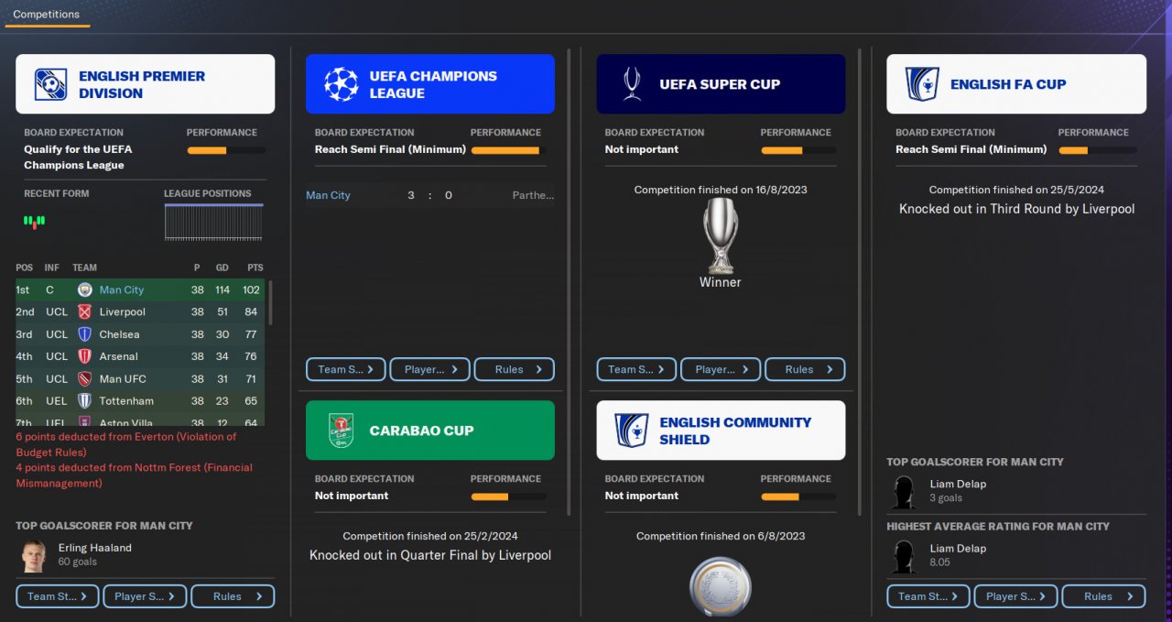Open Team Stats for Champions League
The image size is (1172, 622).
tap(345, 369)
